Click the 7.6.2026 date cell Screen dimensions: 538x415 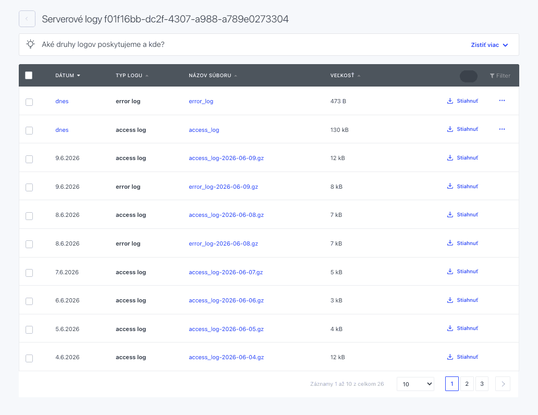(67, 272)
